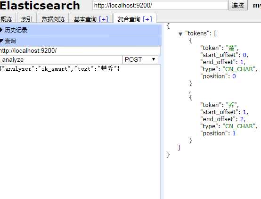The width and height of the screenshot is (261, 199).
Task: Click "position": 1 value
Action: [234, 133]
